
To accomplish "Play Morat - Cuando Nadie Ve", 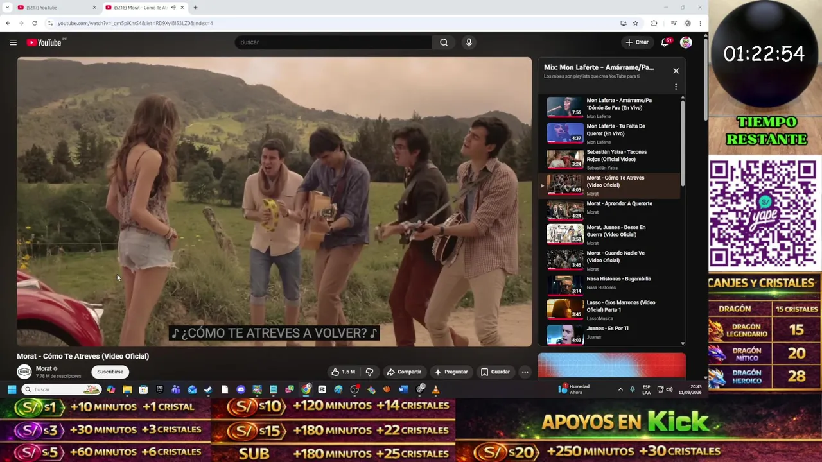I will tap(610, 260).
